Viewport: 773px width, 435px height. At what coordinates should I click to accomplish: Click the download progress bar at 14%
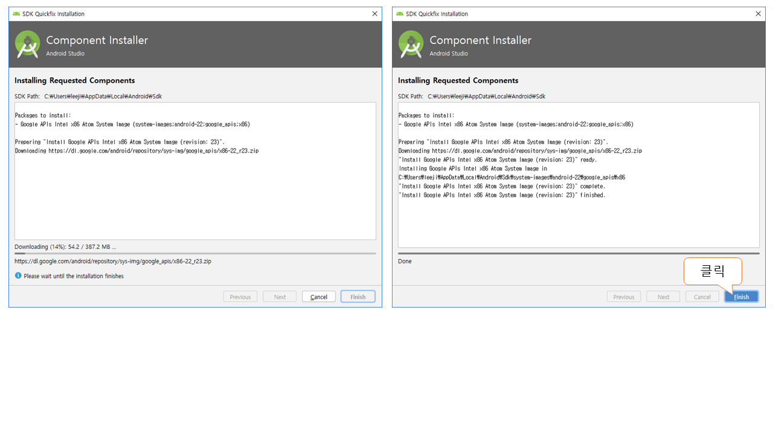tap(195, 254)
